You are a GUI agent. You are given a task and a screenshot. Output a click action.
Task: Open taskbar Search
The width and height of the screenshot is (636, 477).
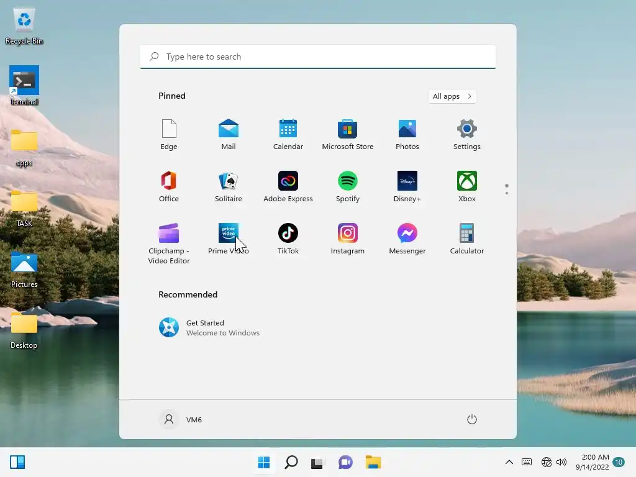tap(291, 462)
